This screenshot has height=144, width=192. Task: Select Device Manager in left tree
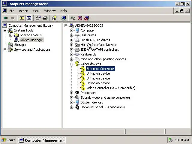point(31,40)
